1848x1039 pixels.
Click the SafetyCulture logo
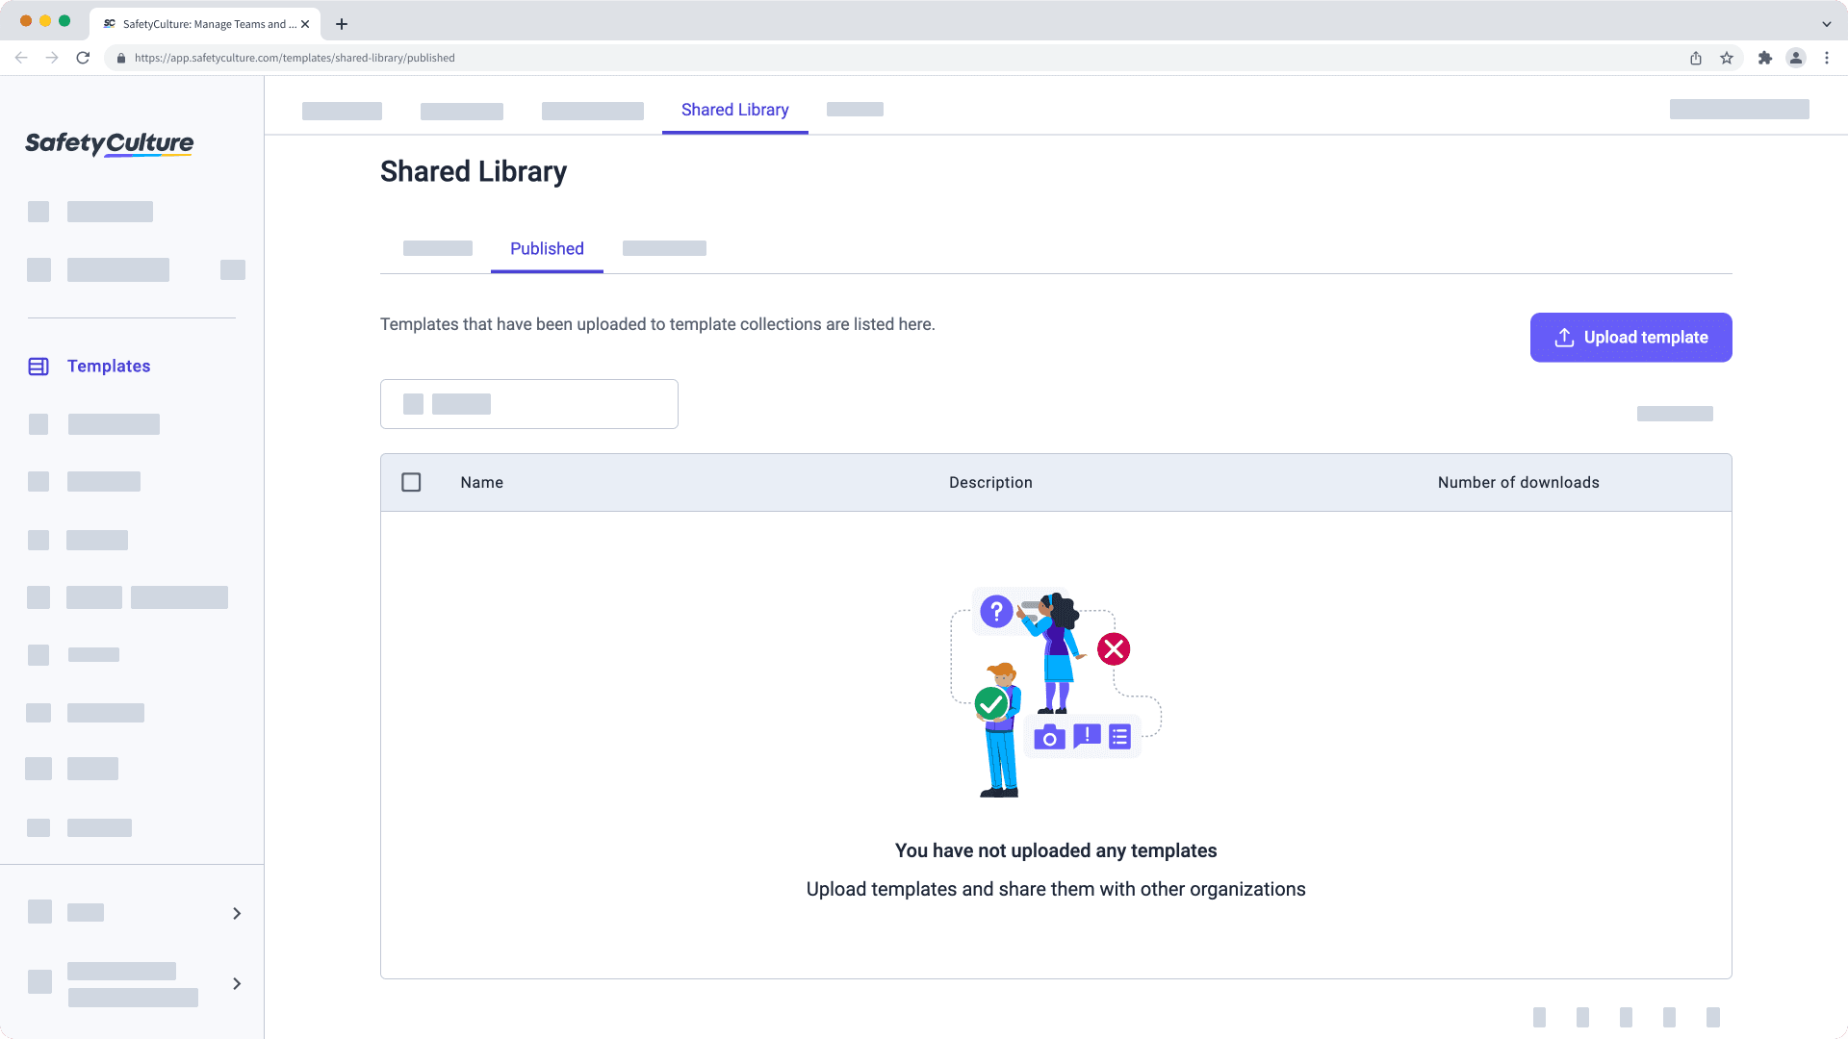pyautogui.click(x=107, y=143)
